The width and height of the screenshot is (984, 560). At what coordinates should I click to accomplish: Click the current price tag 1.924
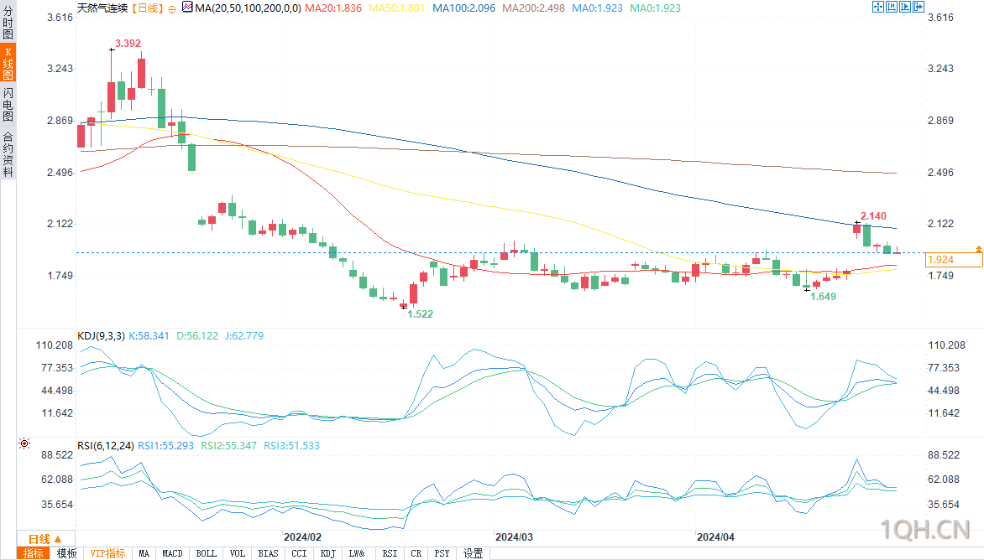[953, 259]
